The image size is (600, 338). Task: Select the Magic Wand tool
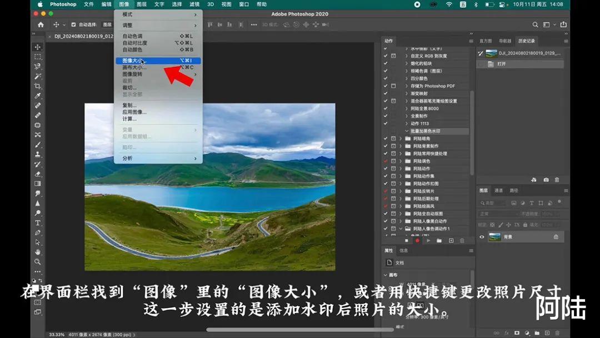pyautogui.click(x=38, y=76)
